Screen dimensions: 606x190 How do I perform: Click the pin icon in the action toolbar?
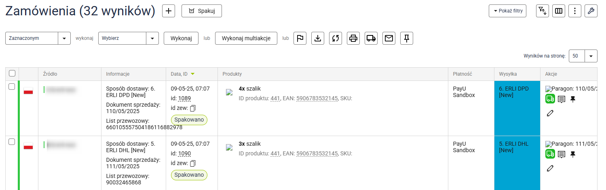(407, 38)
